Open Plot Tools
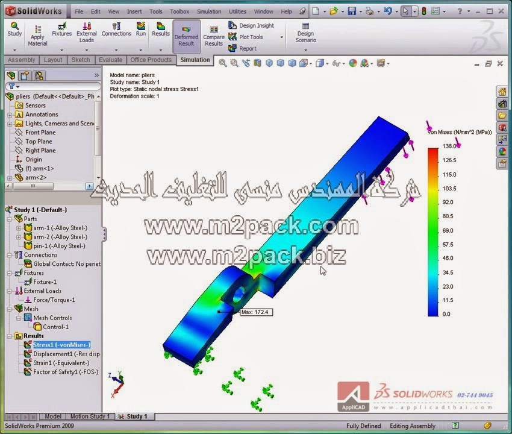This screenshot has width=512, height=434. [x=246, y=37]
